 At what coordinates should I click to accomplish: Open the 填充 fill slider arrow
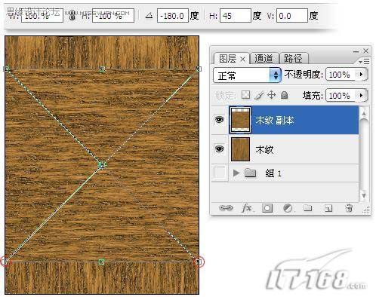pyautogui.click(x=361, y=96)
